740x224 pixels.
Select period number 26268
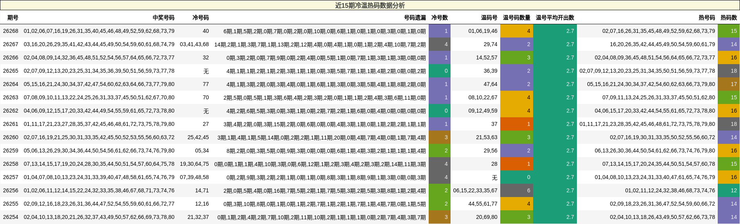tap(11, 31)
